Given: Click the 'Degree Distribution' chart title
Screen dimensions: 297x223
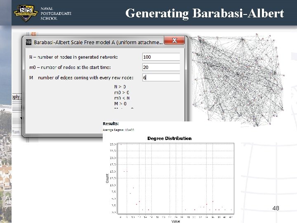Looking at the screenshot, I should pos(170,138).
